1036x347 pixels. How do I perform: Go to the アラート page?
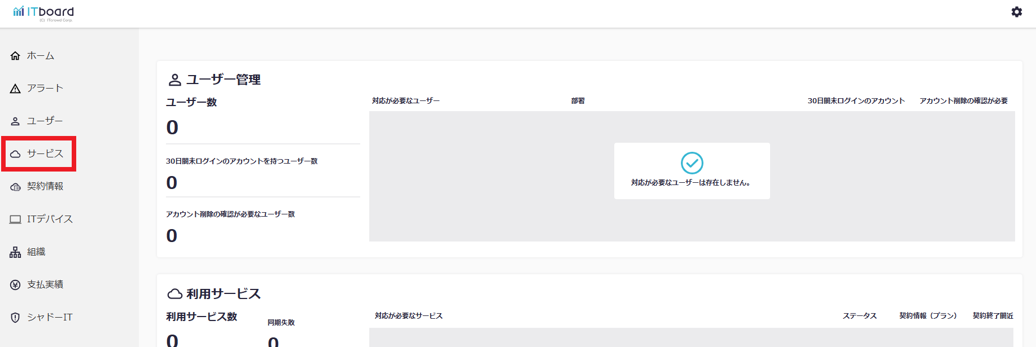coord(45,89)
